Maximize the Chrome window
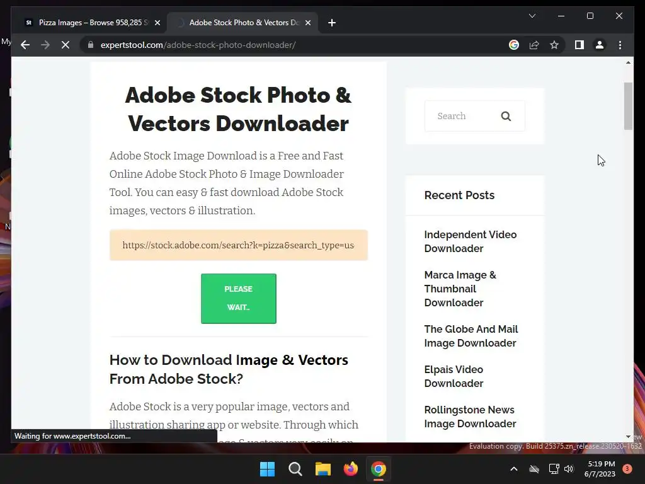 coord(590,16)
